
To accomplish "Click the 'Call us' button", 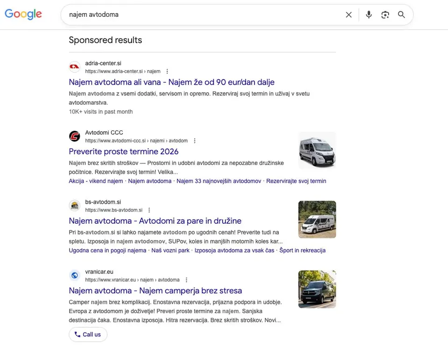I will (88, 334).
